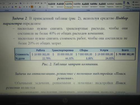Click the Shrink Font button
Viewport: 140px width, 105px height.
[13, 3]
